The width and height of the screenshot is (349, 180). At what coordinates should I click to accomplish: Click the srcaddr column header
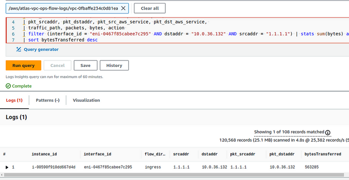pyautogui.click(x=180, y=154)
